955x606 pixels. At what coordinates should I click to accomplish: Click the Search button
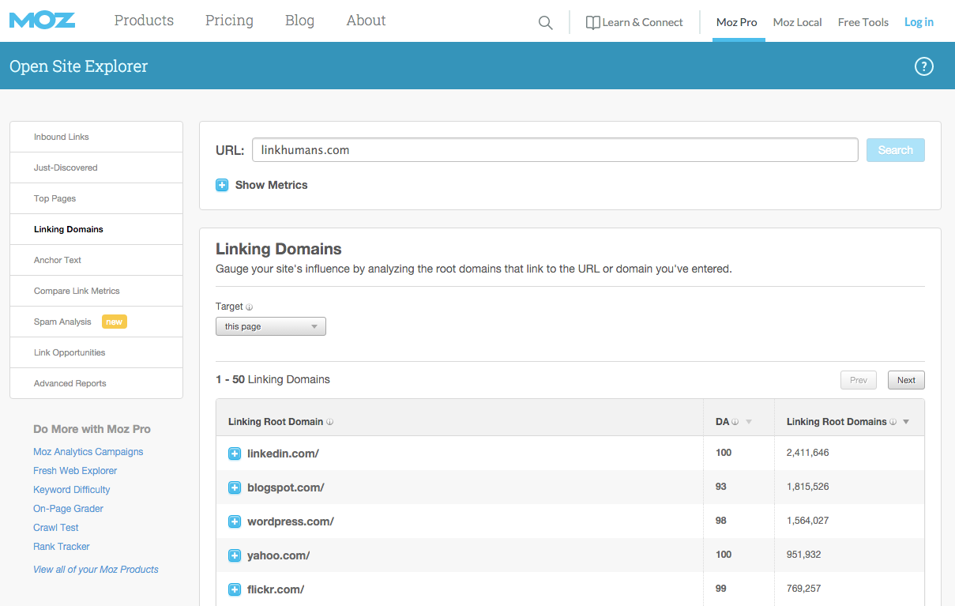[896, 150]
